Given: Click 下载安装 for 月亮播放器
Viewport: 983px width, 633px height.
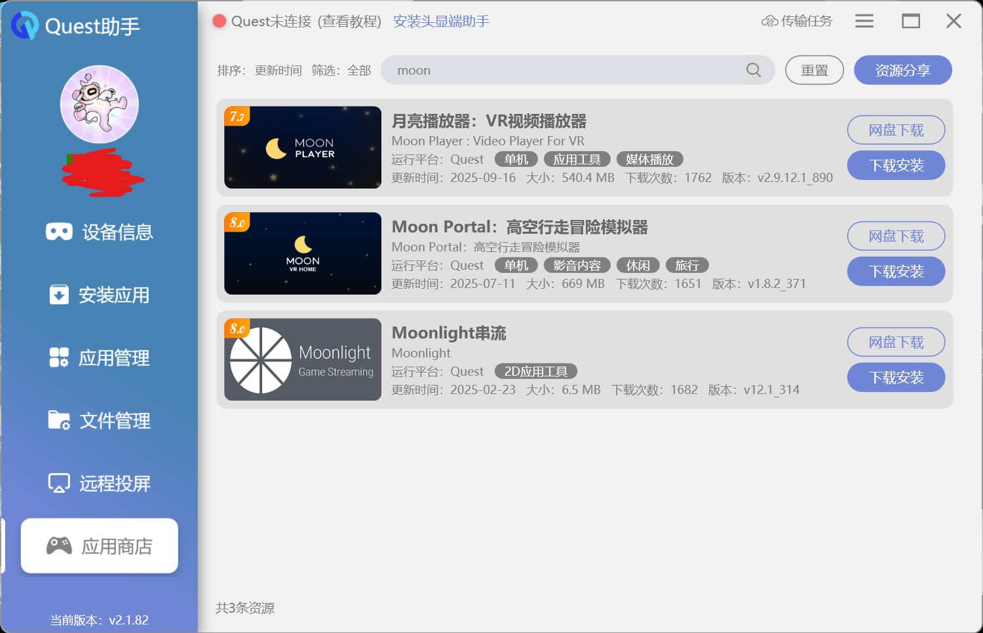Looking at the screenshot, I should (x=896, y=165).
